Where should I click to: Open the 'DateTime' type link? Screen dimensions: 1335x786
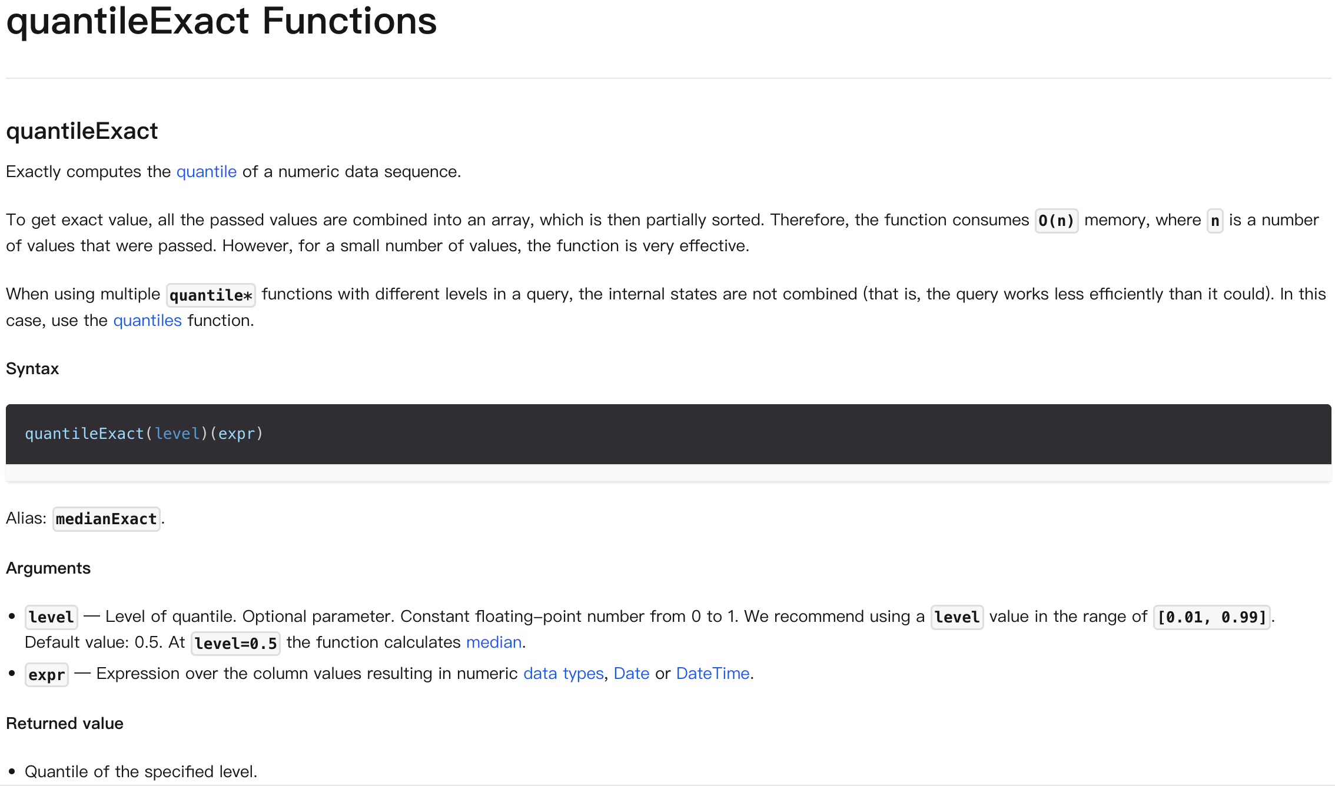[x=712, y=674]
